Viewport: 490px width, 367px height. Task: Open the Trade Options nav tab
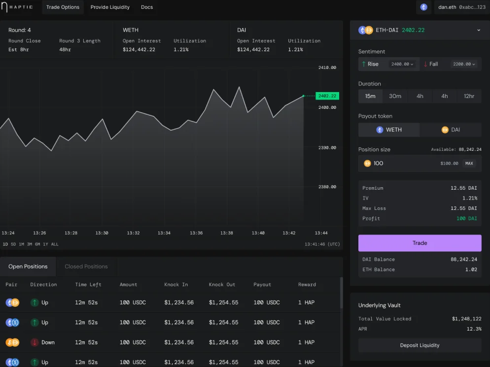(63, 7)
